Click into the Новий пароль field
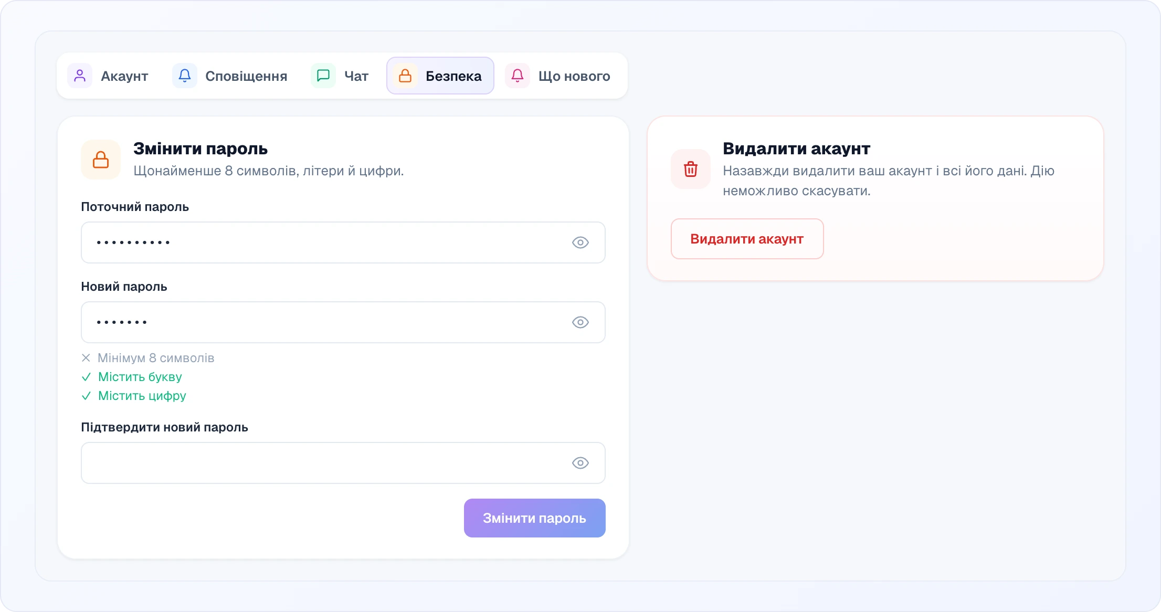 343,322
